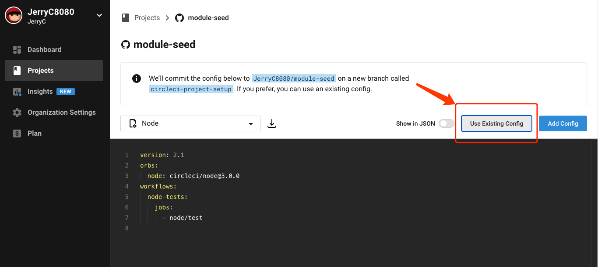Click the circleci-project-setup branch name
The height and width of the screenshot is (267, 598).
[x=190, y=89]
